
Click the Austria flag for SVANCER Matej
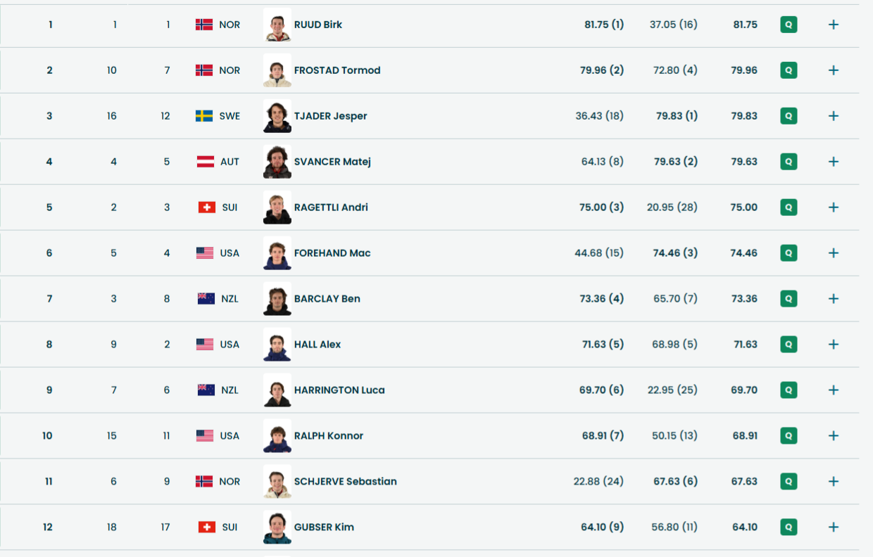click(x=206, y=162)
